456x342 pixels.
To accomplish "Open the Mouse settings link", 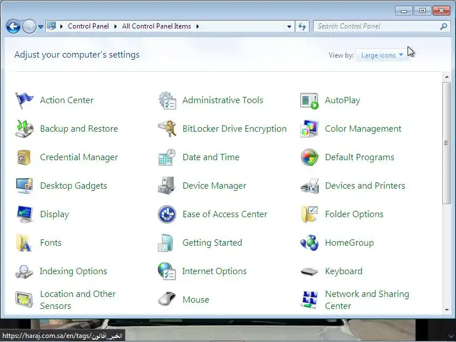I will (196, 300).
